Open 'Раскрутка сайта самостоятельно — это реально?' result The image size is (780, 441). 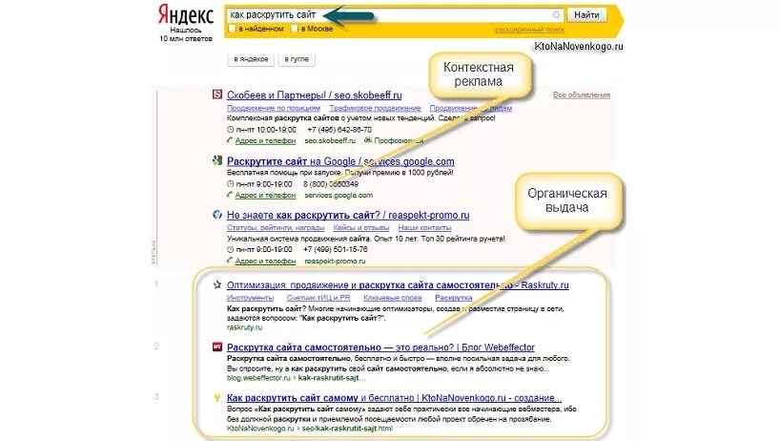(x=380, y=347)
